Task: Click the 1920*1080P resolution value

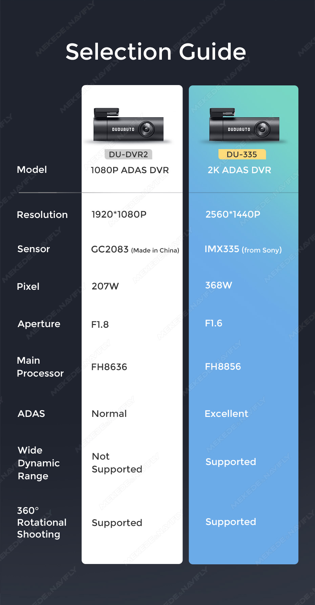Action: click(119, 215)
